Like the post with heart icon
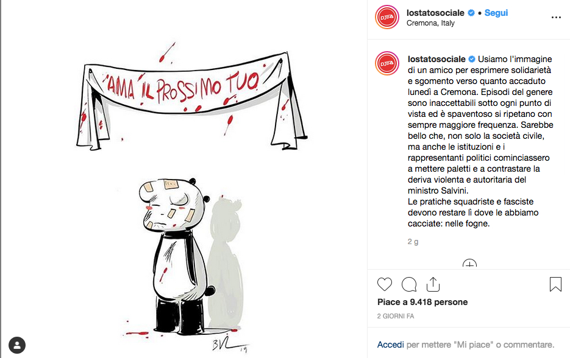Image resolution: width=570 pixels, height=358 pixels. (385, 284)
